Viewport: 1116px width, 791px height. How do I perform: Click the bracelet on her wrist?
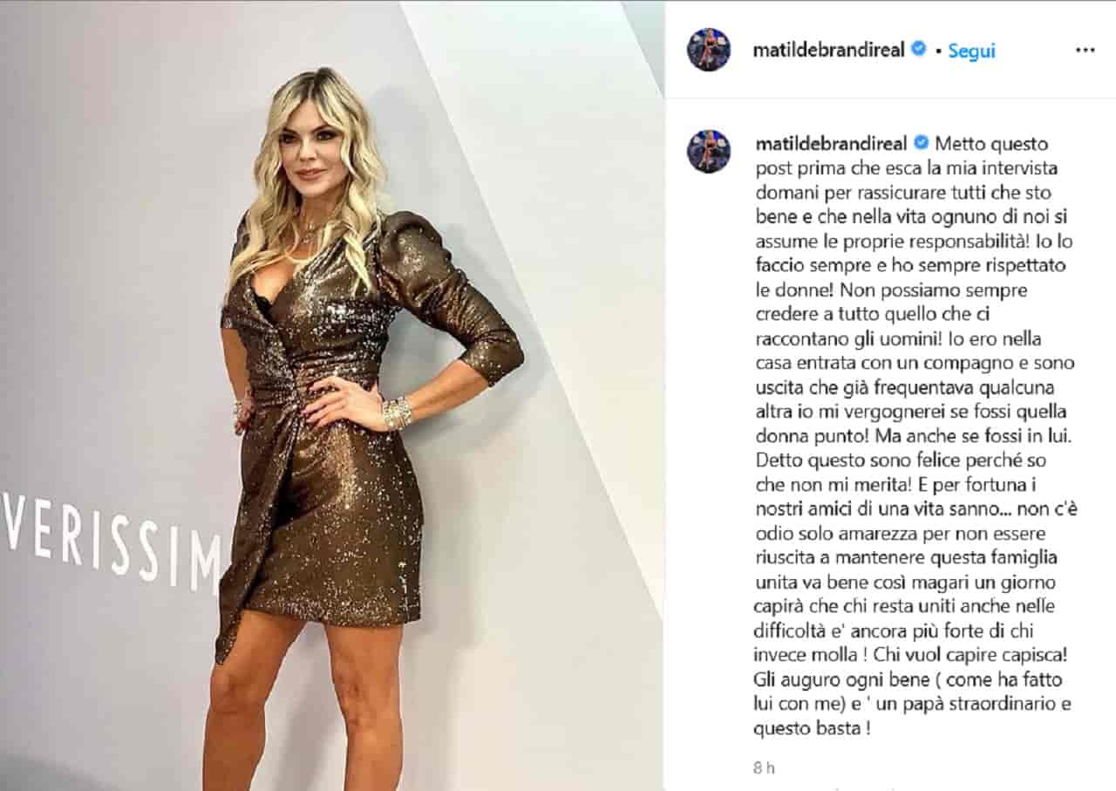pos(397,413)
